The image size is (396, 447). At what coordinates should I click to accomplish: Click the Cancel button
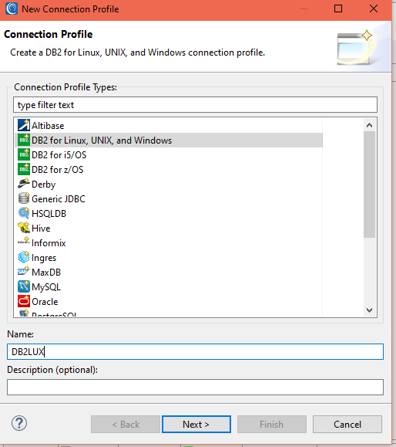coord(347,424)
